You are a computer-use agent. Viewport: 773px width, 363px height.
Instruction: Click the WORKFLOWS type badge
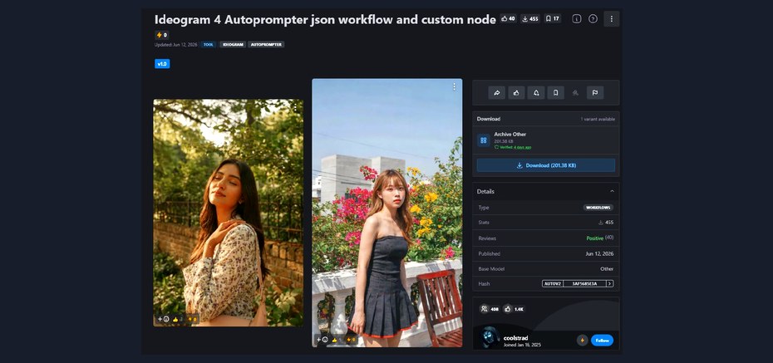598,208
